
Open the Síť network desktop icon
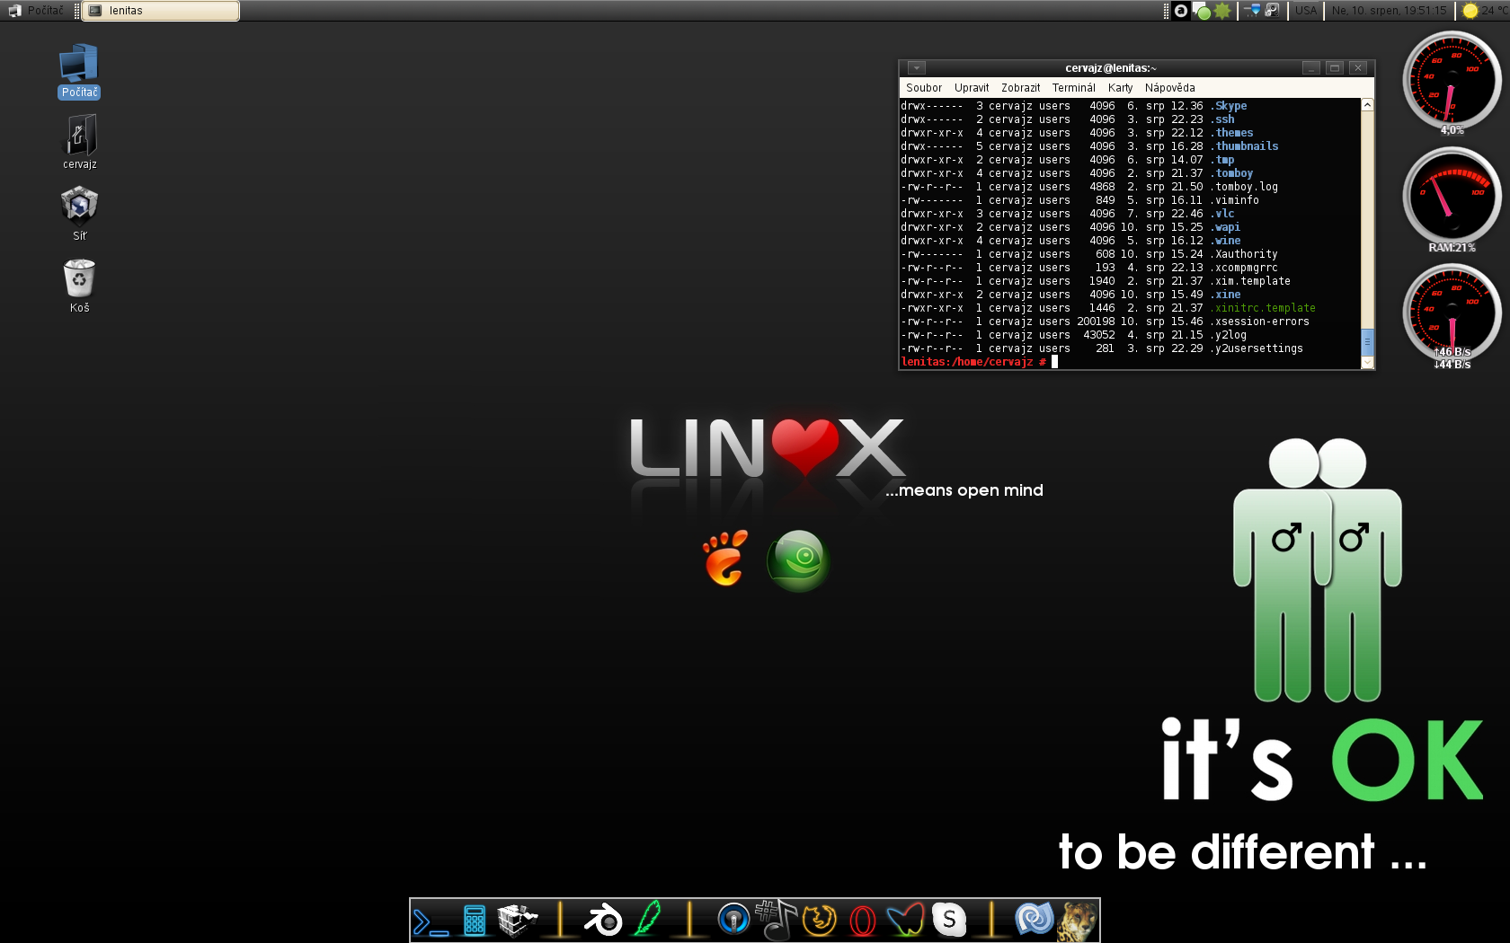click(x=79, y=214)
